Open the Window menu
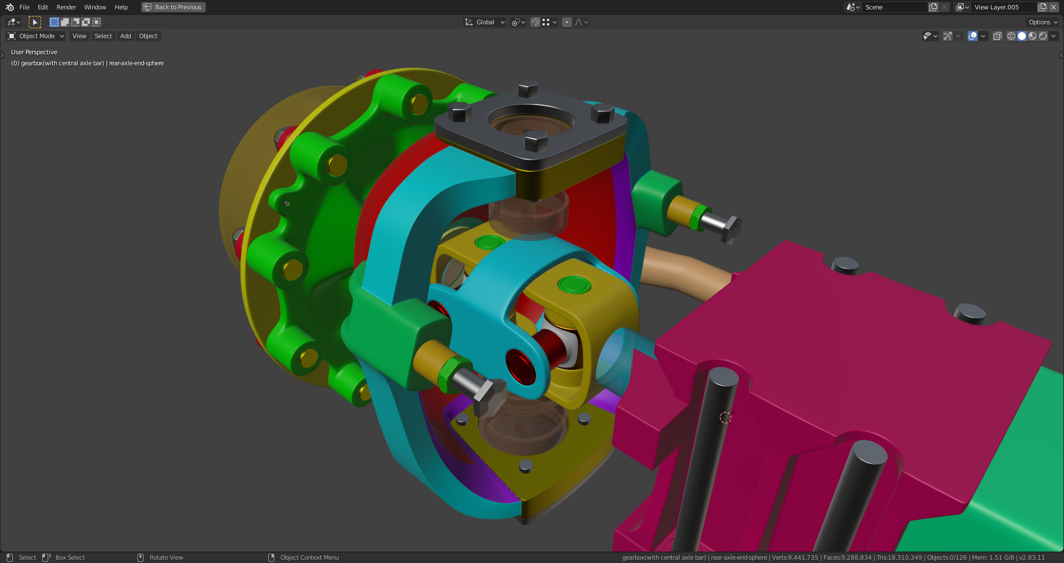The image size is (1064, 563). click(x=95, y=7)
